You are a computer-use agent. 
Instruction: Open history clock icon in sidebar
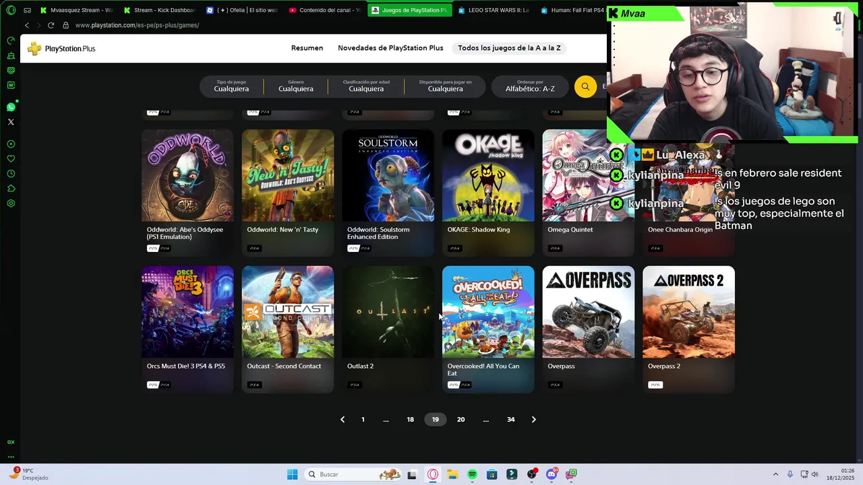point(11,174)
